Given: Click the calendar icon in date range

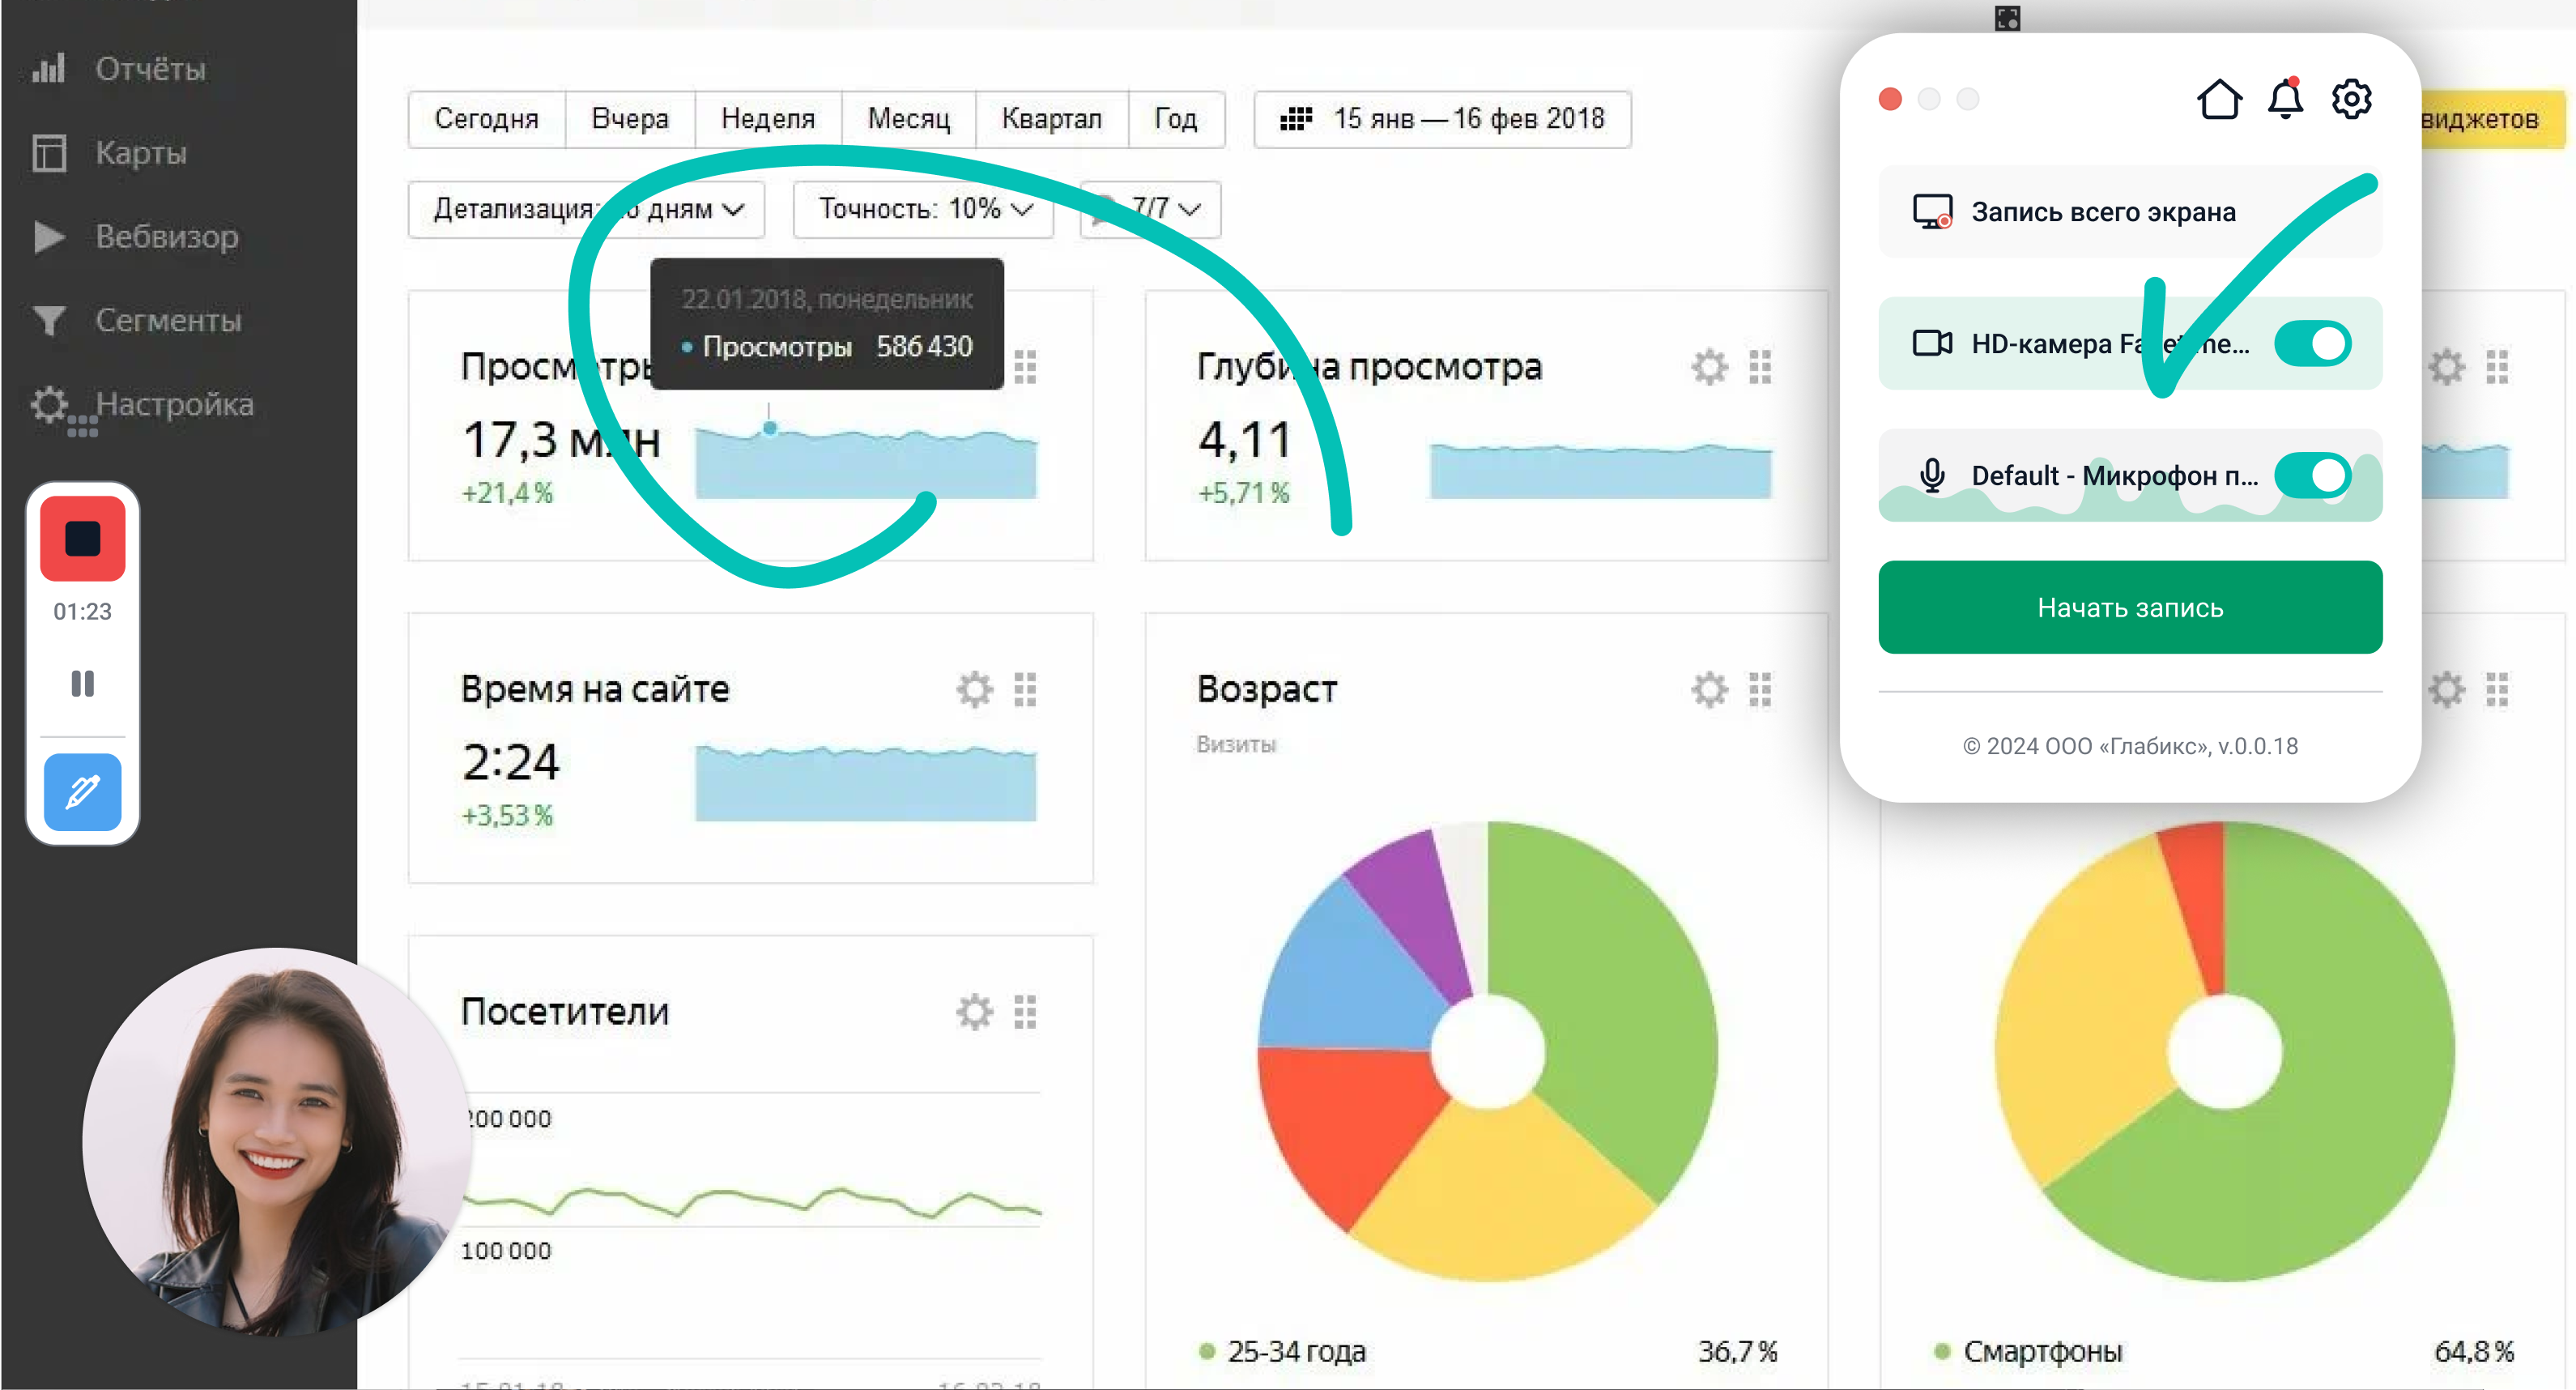Looking at the screenshot, I should pos(1296,119).
